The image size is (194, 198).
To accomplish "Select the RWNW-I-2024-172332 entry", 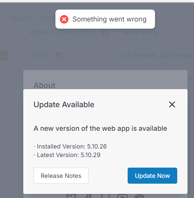I will click(62, 33).
